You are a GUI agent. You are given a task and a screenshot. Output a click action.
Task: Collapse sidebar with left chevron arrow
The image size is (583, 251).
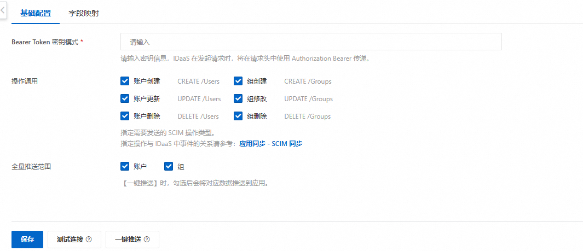pyautogui.click(x=3, y=10)
